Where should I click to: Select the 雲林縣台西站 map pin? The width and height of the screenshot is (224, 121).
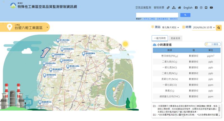tap(44, 64)
